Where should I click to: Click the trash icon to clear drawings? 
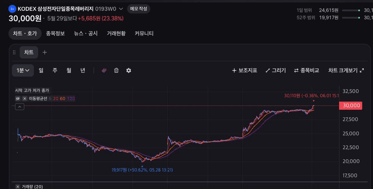pyautogui.click(x=116, y=70)
